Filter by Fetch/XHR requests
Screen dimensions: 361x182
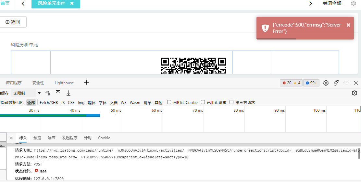pos(49,102)
